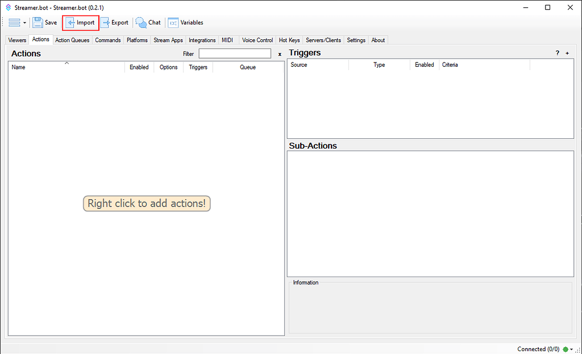Click the Triggers help question mark button
Screen dimensions: 582x354
[x=557, y=53]
